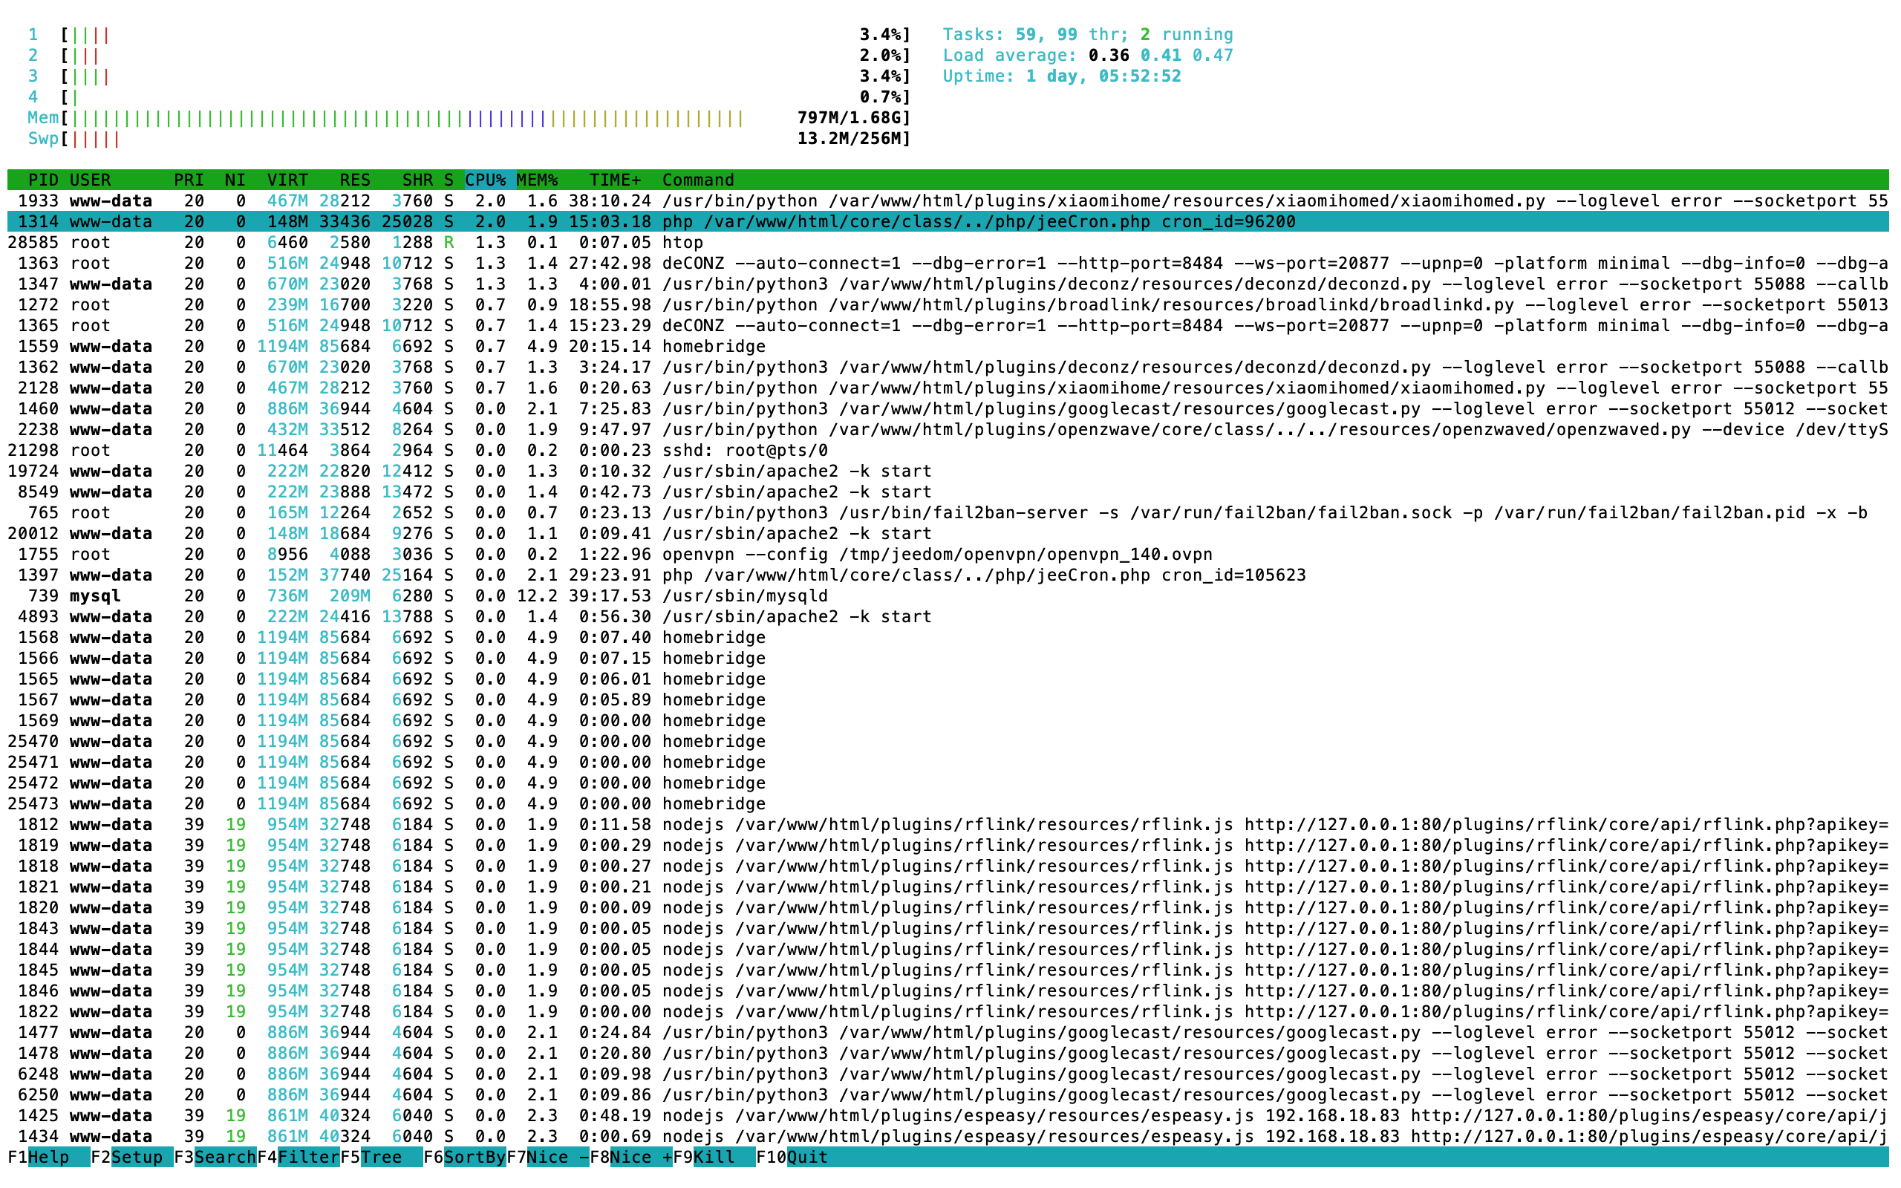
Task: Click the S state column header
Action: [449, 180]
